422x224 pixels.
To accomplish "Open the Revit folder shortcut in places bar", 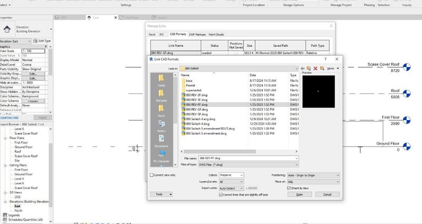I will 161,111.
